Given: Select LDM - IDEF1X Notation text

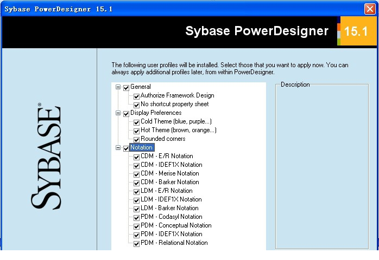Looking at the screenshot, I should 171,200.
